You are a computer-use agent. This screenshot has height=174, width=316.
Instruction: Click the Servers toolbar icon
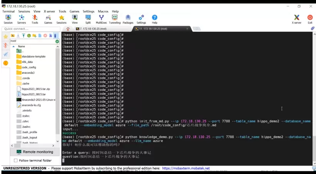(x=22, y=19)
